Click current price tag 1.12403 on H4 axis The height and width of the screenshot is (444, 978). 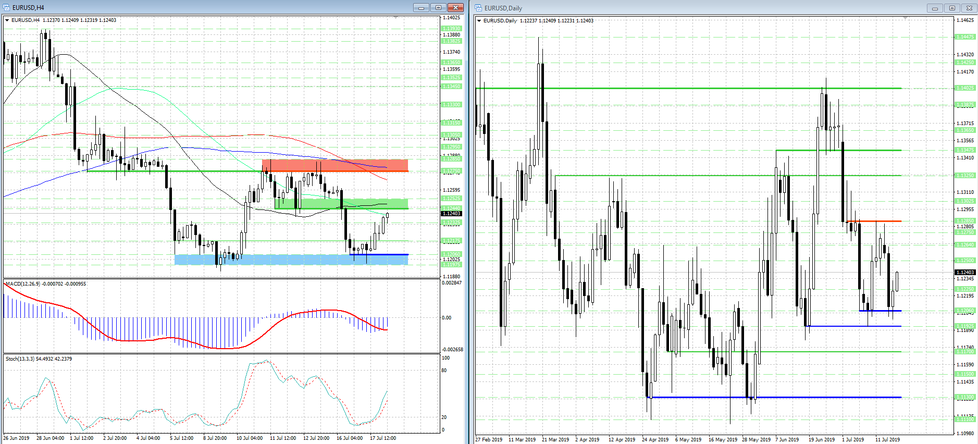coord(451,214)
